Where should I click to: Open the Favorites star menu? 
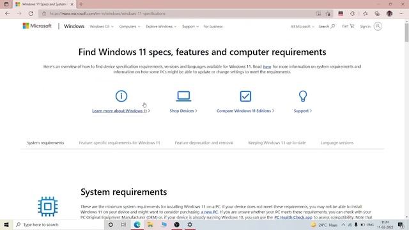coord(365,13)
